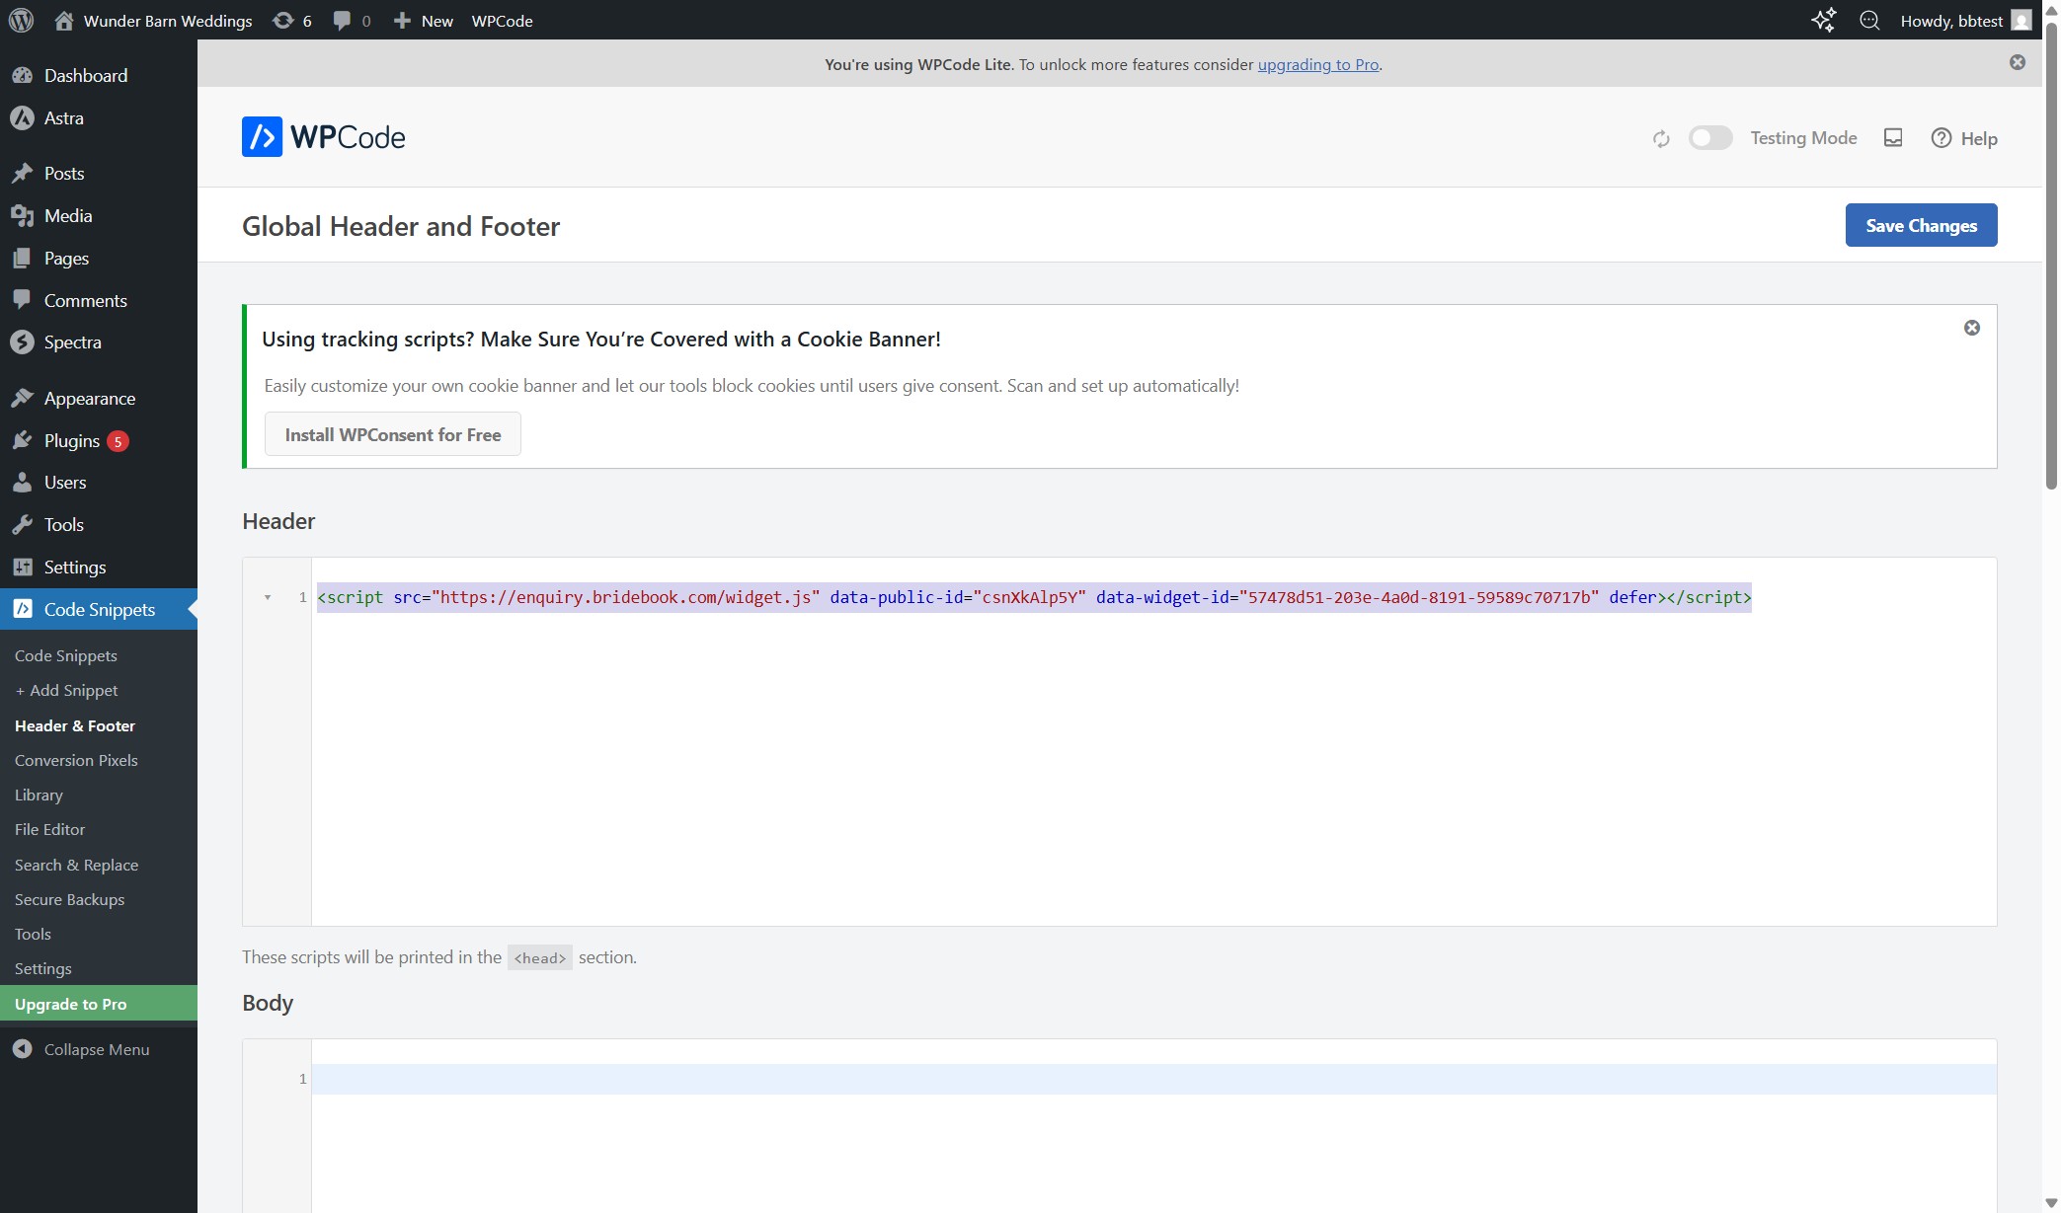
Task: Open WPCode admin bar menu
Action: (502, 21)
